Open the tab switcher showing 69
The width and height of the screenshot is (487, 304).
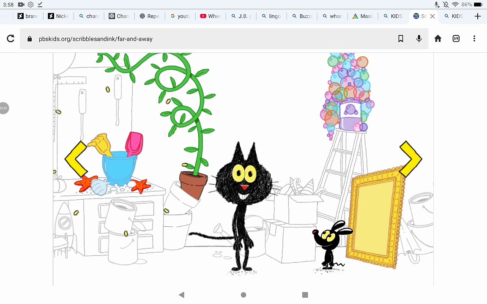pos(456,38)
